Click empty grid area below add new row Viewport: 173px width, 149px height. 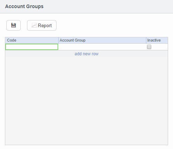(x=86, y=101)
